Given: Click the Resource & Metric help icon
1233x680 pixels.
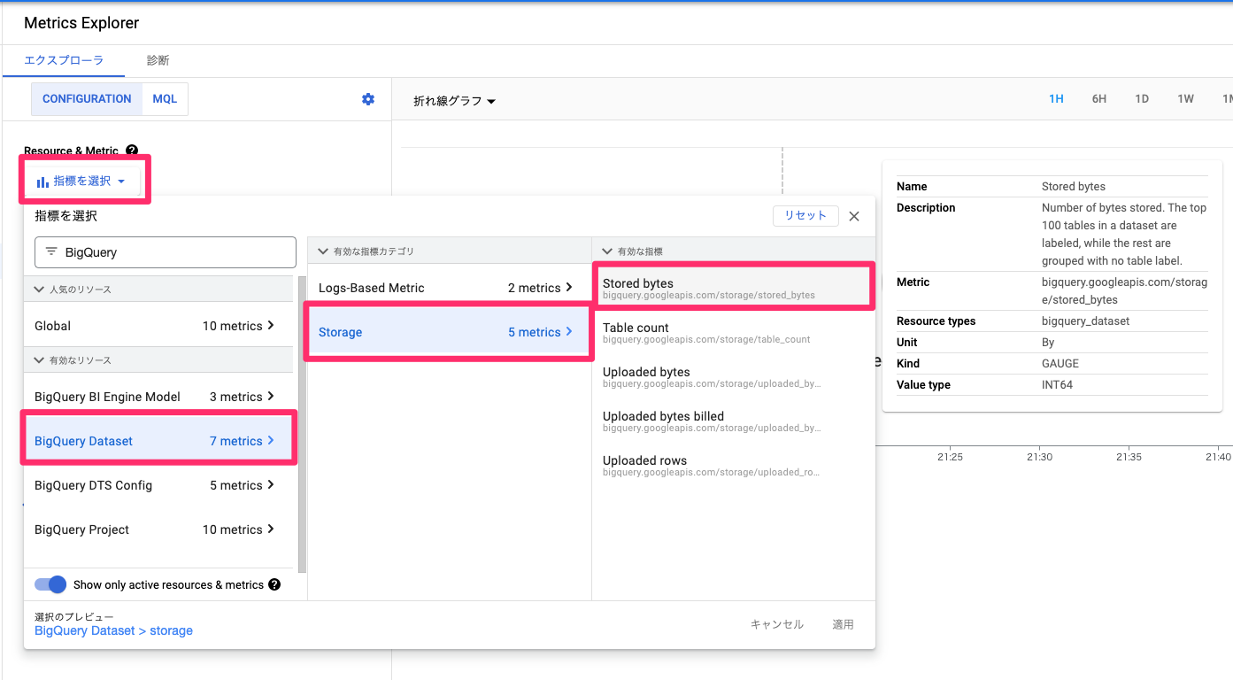Looking at the screenshot, I should coord(132,151).
